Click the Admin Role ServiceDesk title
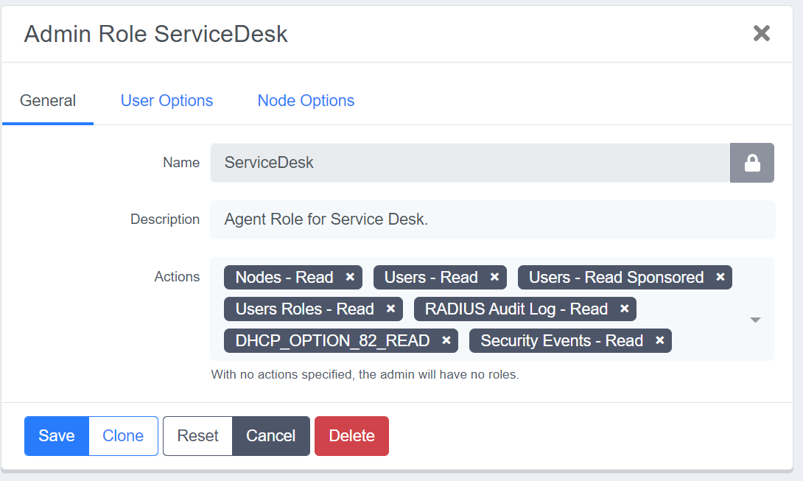Viewport: 803px width, 481px height. click(x=155, y=34)
